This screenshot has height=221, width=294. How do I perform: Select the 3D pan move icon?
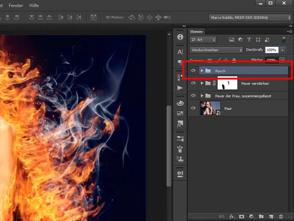click(x=150, y=17)
